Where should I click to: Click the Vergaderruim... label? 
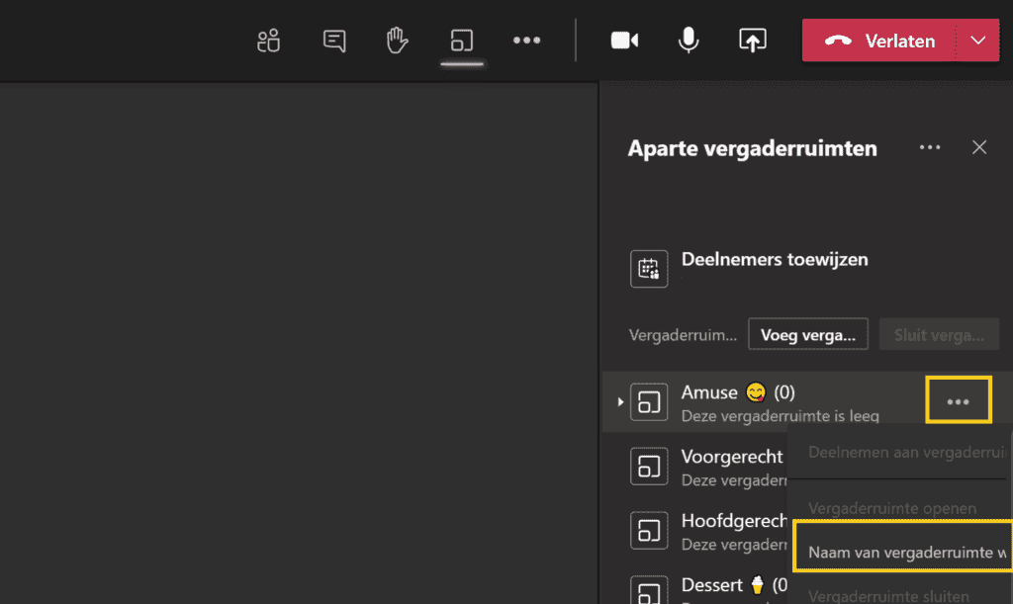click(683, 335)
